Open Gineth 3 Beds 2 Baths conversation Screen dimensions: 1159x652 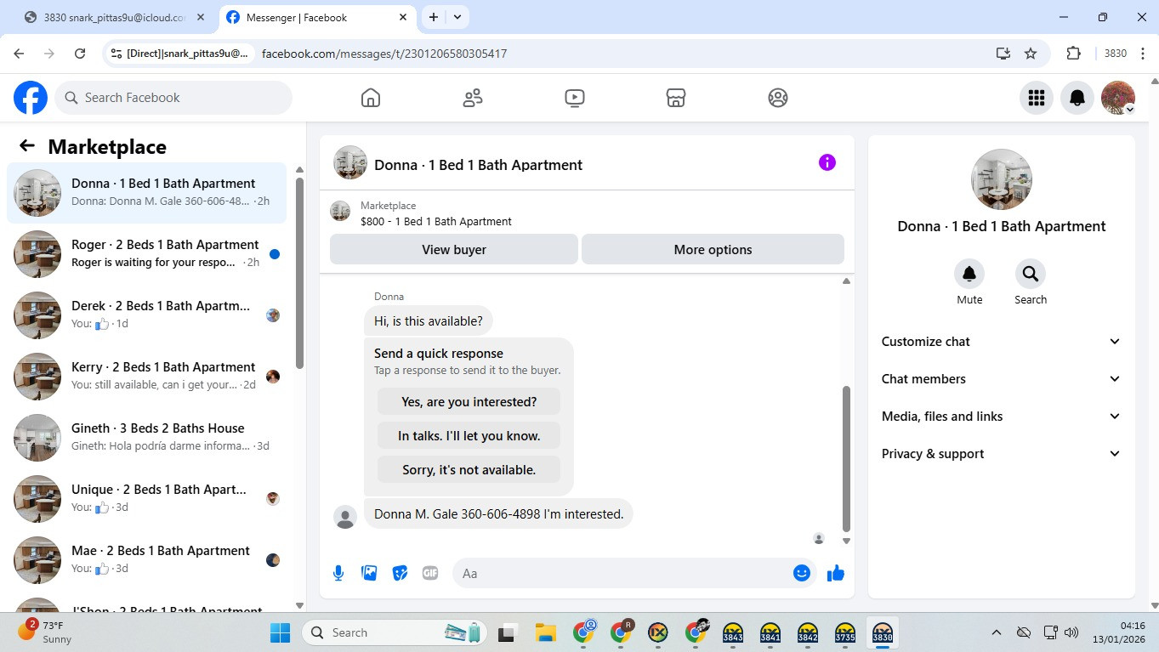[x=146, y=438]
